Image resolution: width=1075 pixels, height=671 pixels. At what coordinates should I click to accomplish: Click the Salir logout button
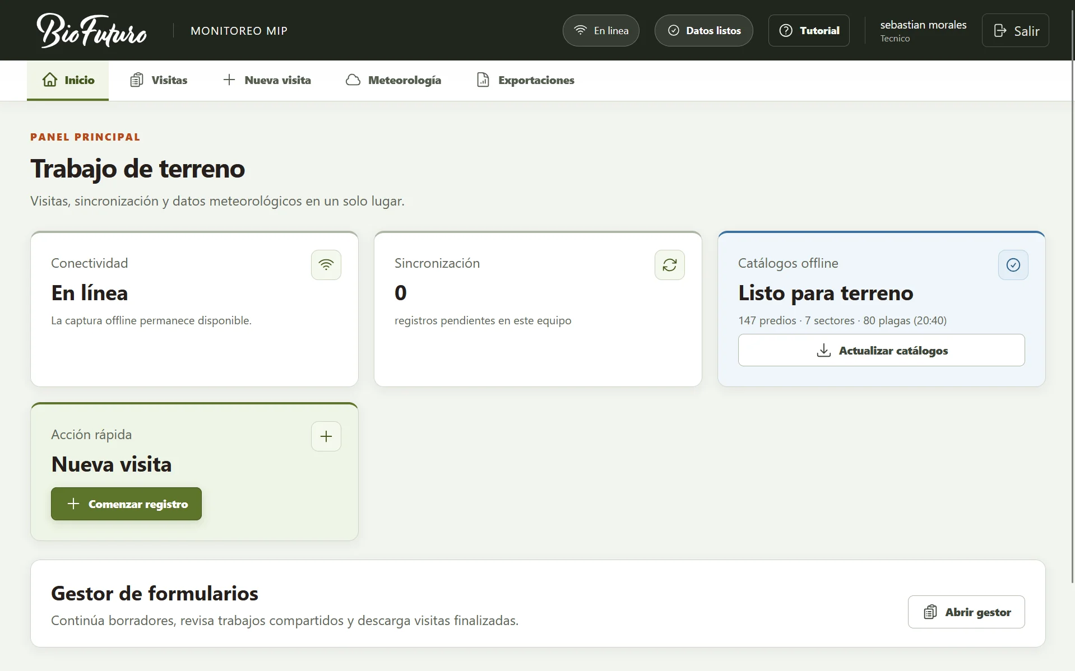click(x=1016, y=30)
